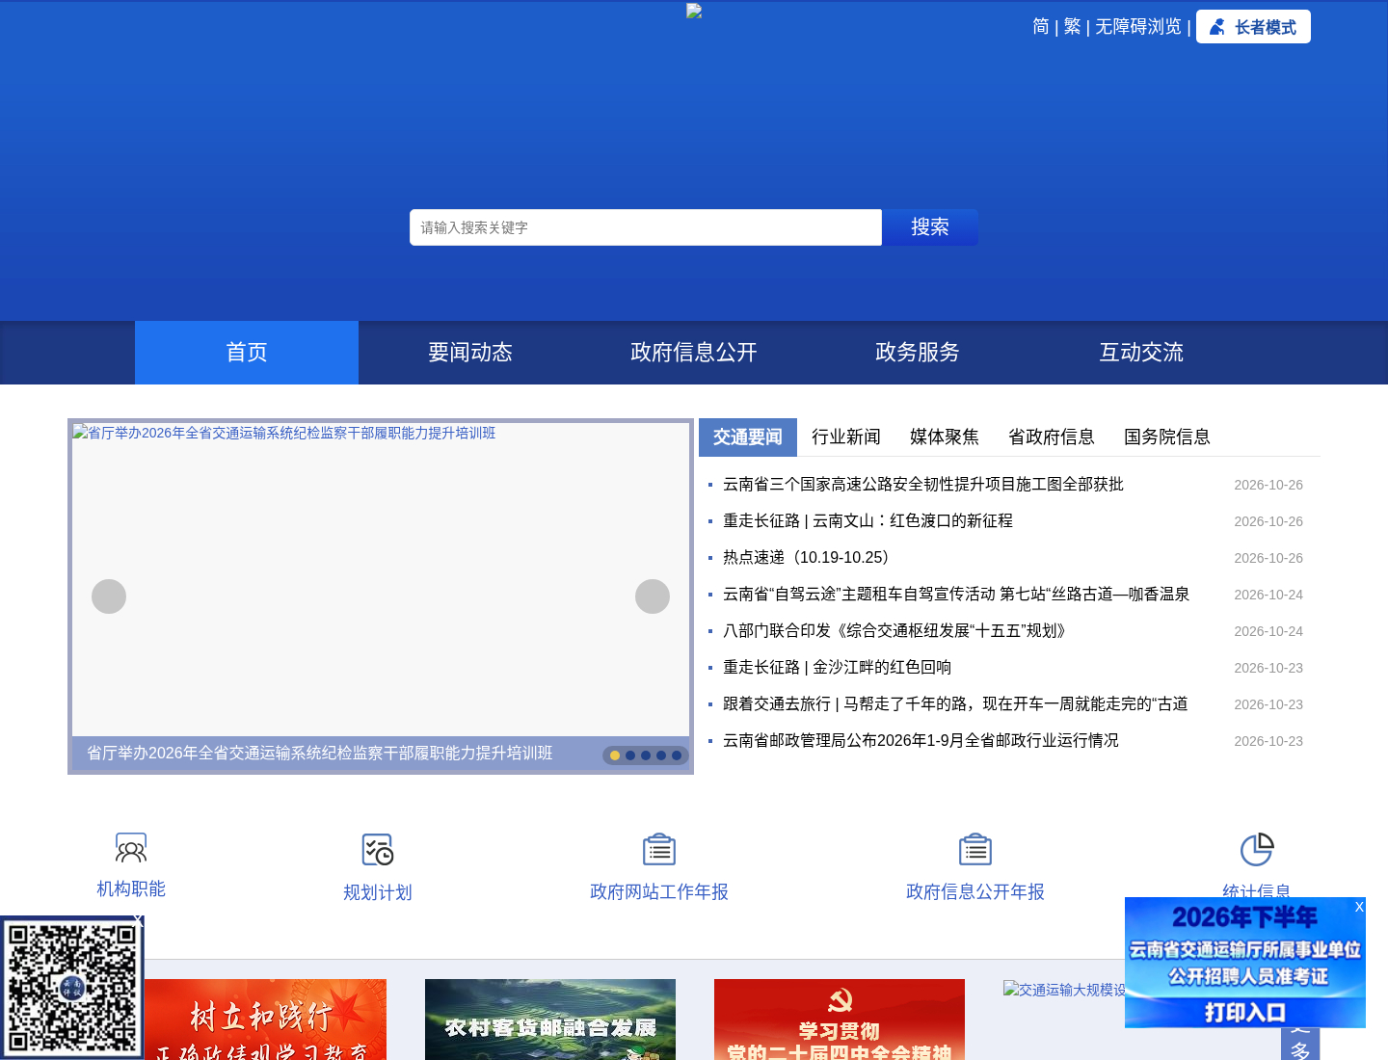Switch to traditional Chinese 繁
Viewport: 1388px width, 1060px height.
coord(1073,27)
